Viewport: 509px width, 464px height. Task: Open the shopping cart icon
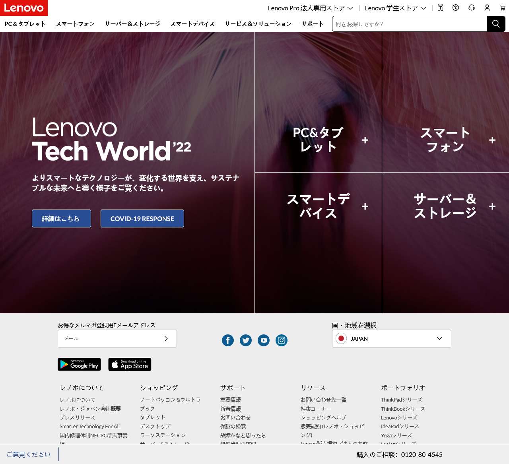pos(503,8)
